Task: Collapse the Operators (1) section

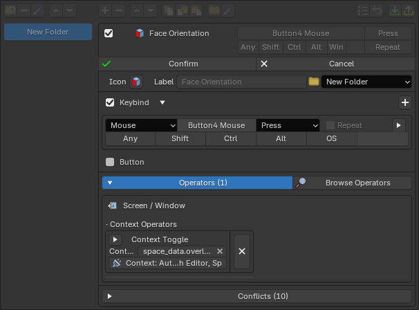Action: point(197,183)
